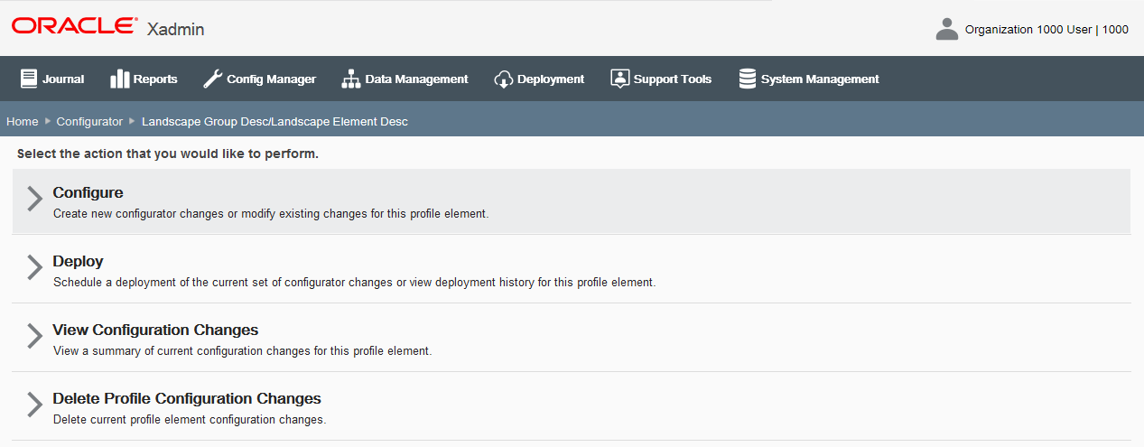1144x447 pixels.
Task: Select the Deploy action heading
Action: (79, 261)
